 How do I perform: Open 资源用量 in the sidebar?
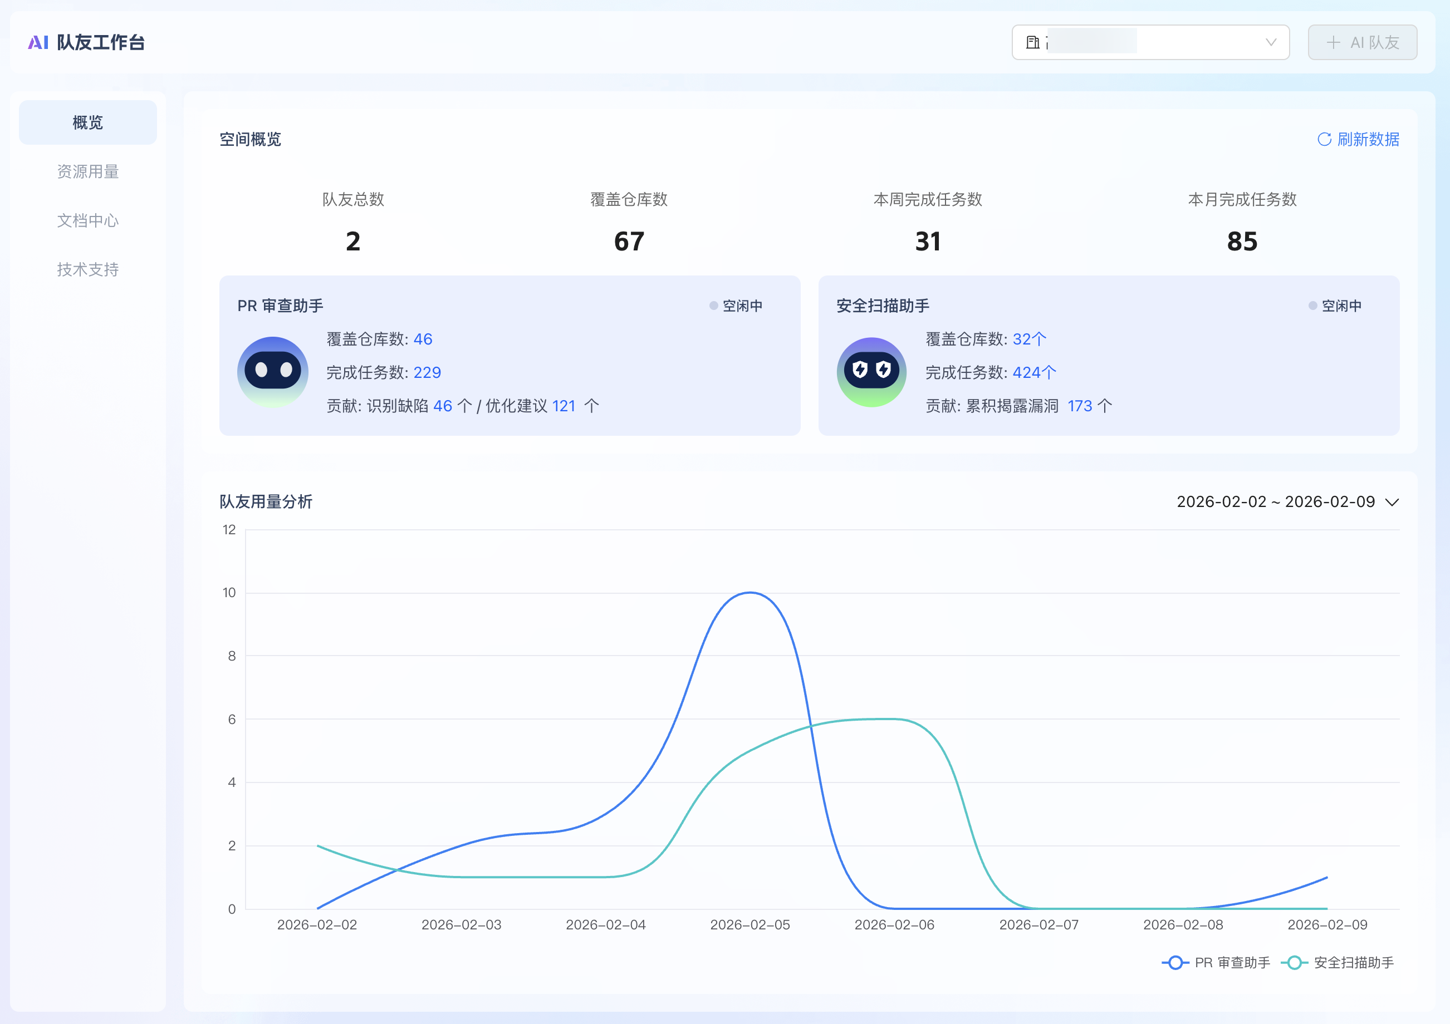point(88,172)
